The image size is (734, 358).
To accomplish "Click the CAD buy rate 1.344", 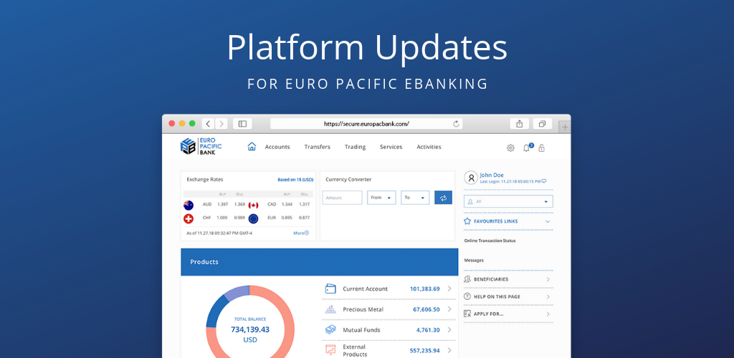I will (287, 204).
